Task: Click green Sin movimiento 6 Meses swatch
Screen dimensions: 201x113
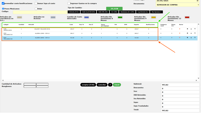Action: pos(120,17)
